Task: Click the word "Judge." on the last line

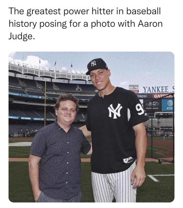Action: (22, 36)
